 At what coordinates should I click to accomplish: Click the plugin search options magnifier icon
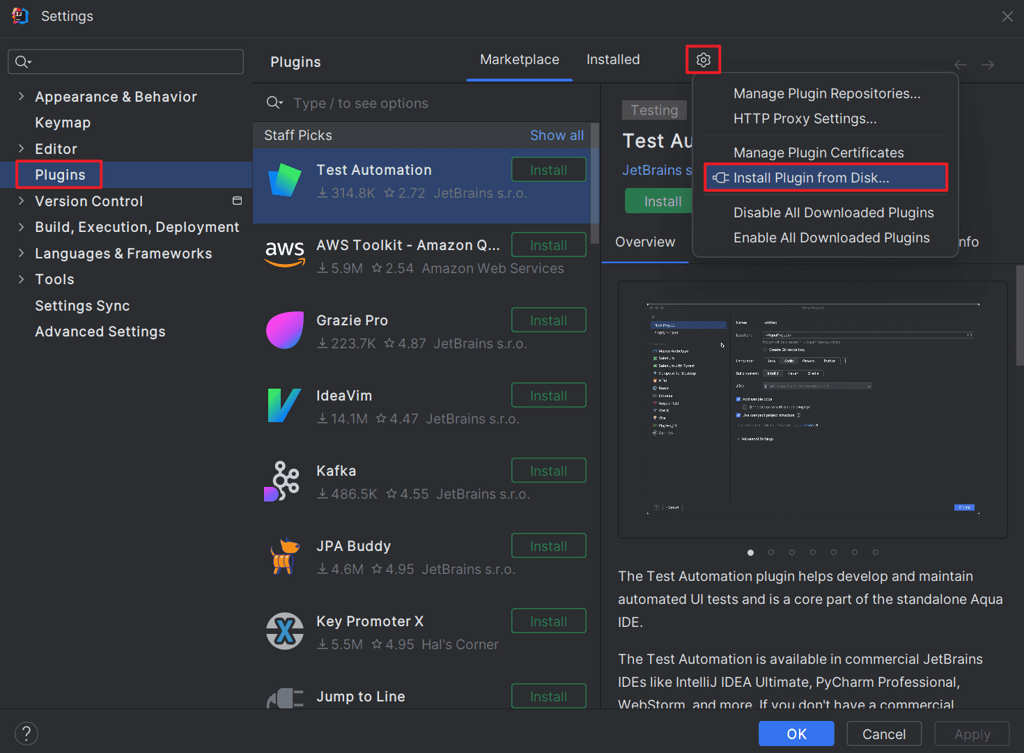(x=274, y=103)
